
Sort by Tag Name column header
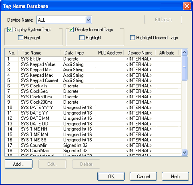(x=39, y=53)
